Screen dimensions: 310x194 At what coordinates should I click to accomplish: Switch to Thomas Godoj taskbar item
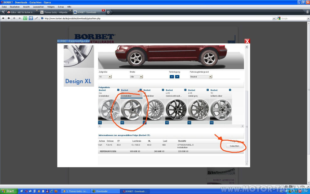[x=76, y=191]
